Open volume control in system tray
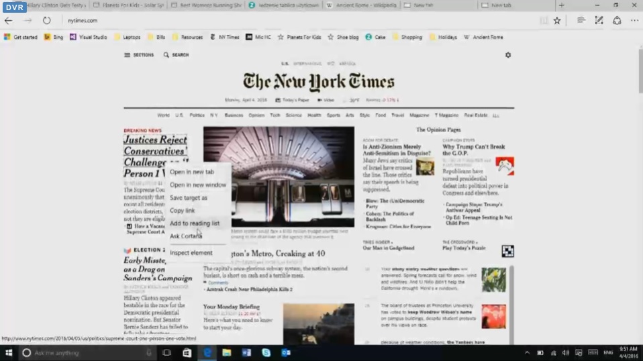 point(566,353)
